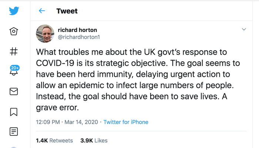Click the partially visible profile icon below Lists
The image size is (259, 148).
tap(14, 147)
